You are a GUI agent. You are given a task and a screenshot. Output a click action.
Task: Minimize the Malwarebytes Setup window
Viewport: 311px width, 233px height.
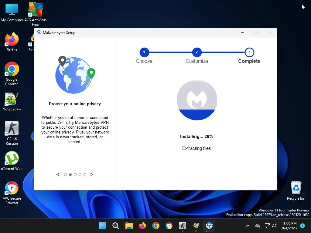click(x=242, y=32)
